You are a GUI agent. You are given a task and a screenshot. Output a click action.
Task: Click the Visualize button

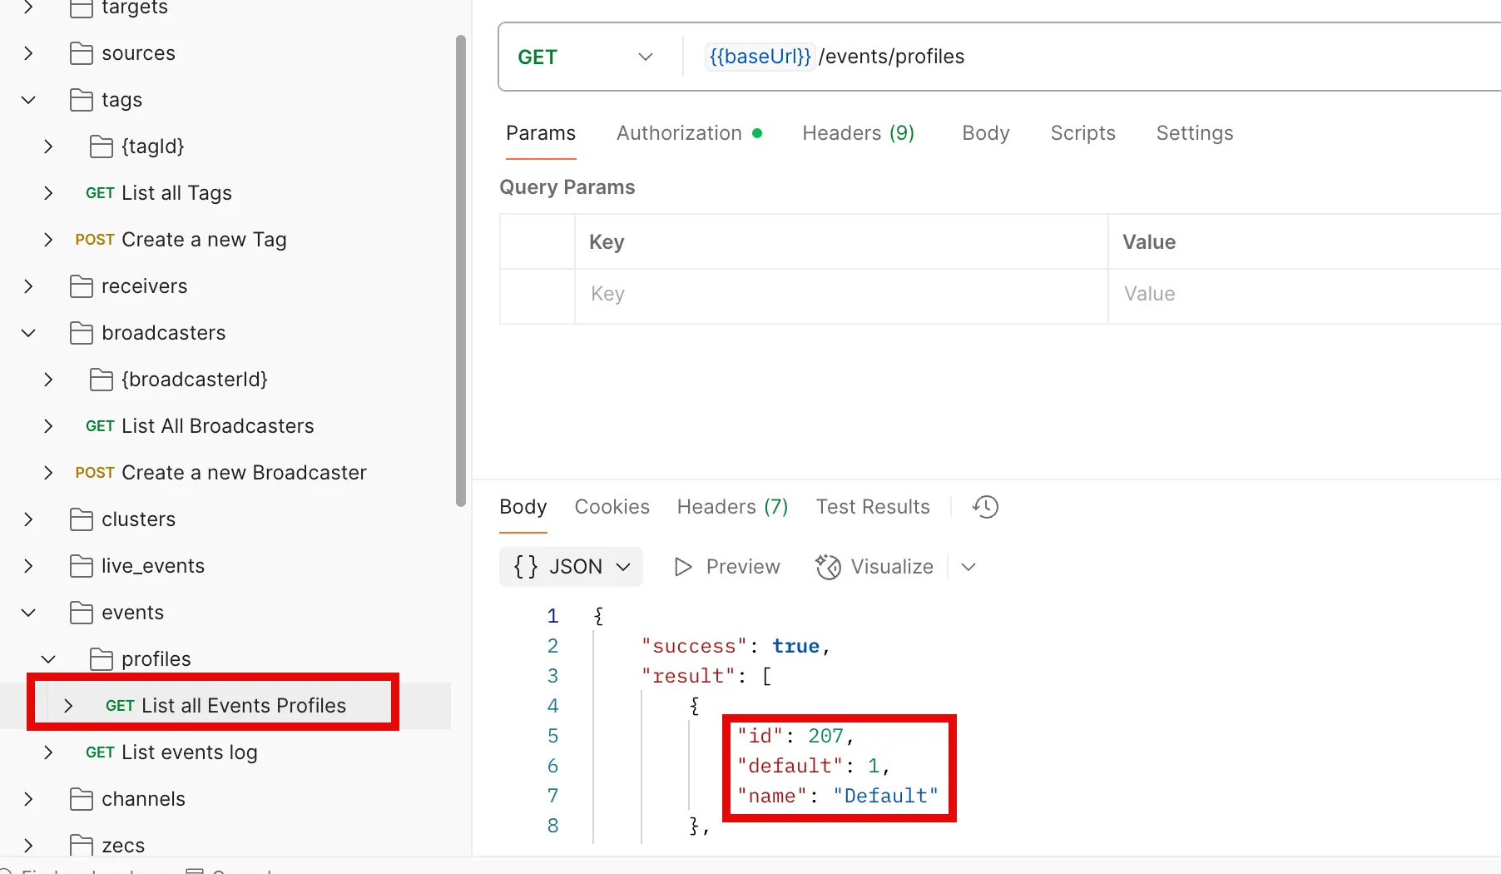pos(874,567)
